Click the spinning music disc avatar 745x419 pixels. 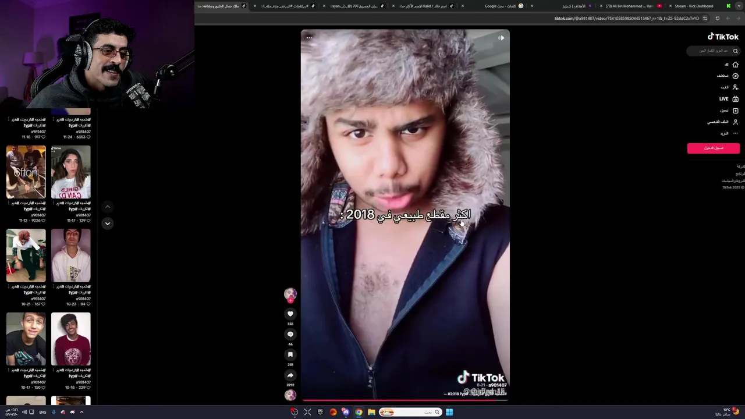click(x=290, y=395)
